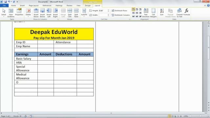The height and width of the screenshot is (118, 210).
Task: Click the Words count in status bar
Action: pyautogui.click(x=17, y=116)
